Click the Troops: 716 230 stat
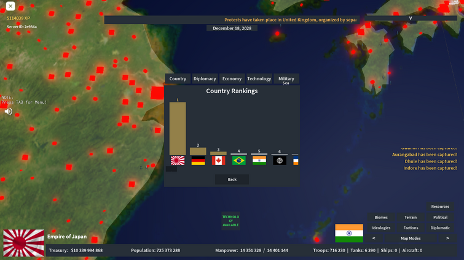The image size is (464, 260). [x=329, y=250]
